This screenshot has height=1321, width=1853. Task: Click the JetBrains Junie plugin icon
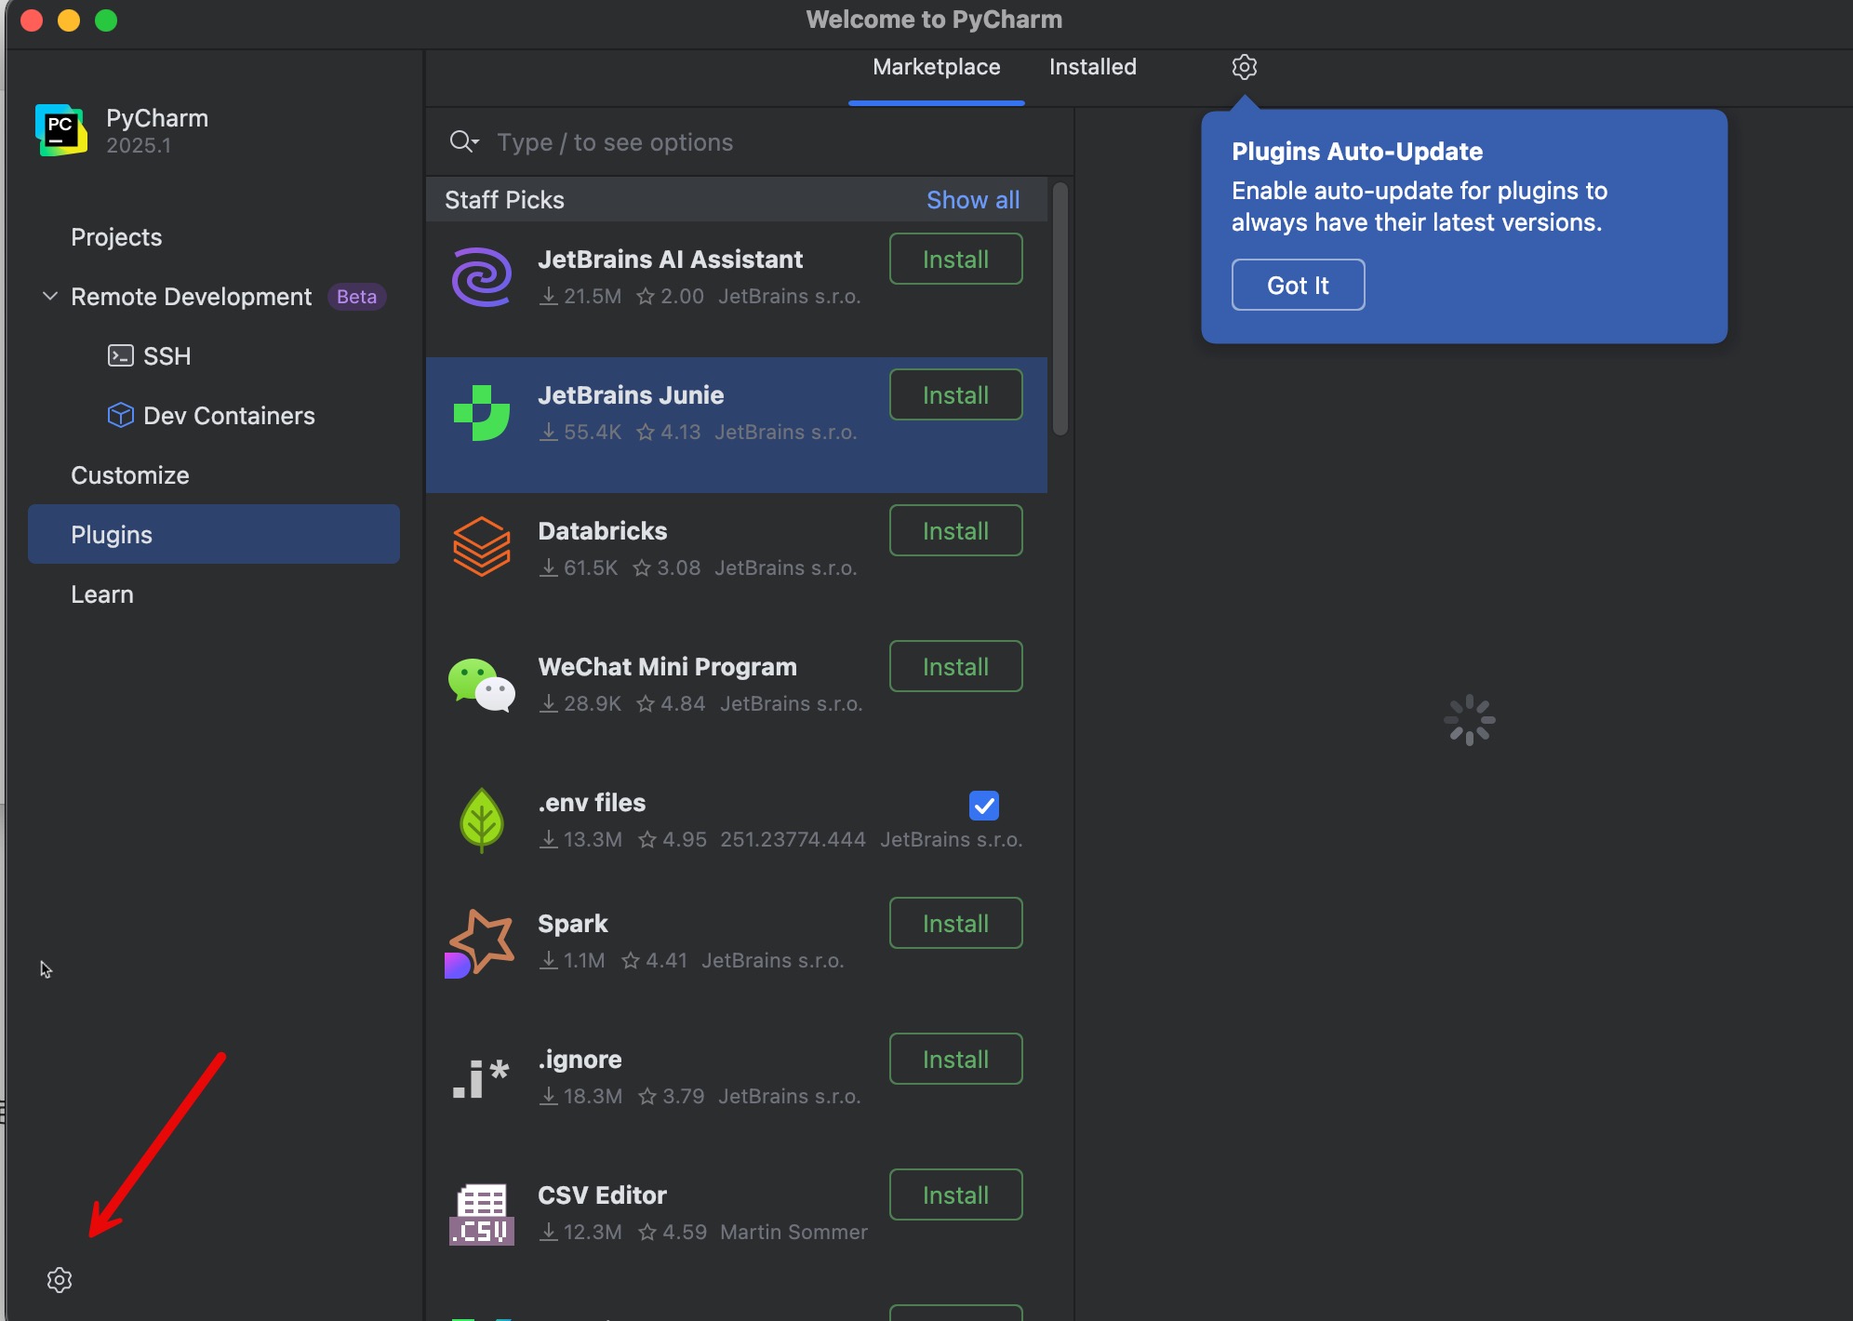tap(481, 413)
